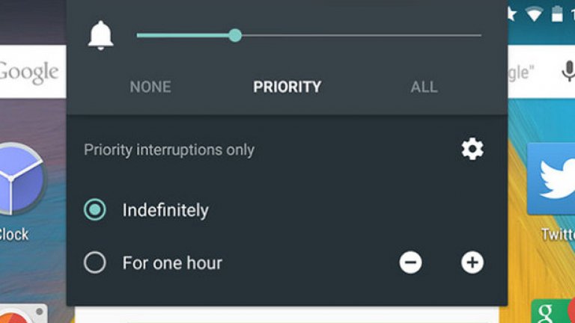Tap the Google search bar logo

(28, 72)
